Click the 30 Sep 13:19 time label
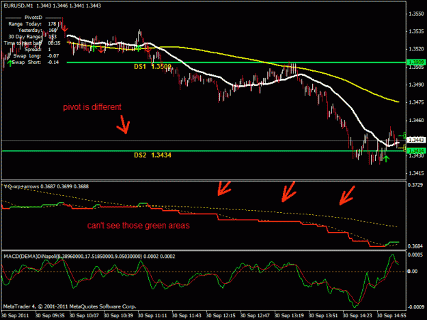The height and width of the screenshot is (320, 427). coord(289,316)
